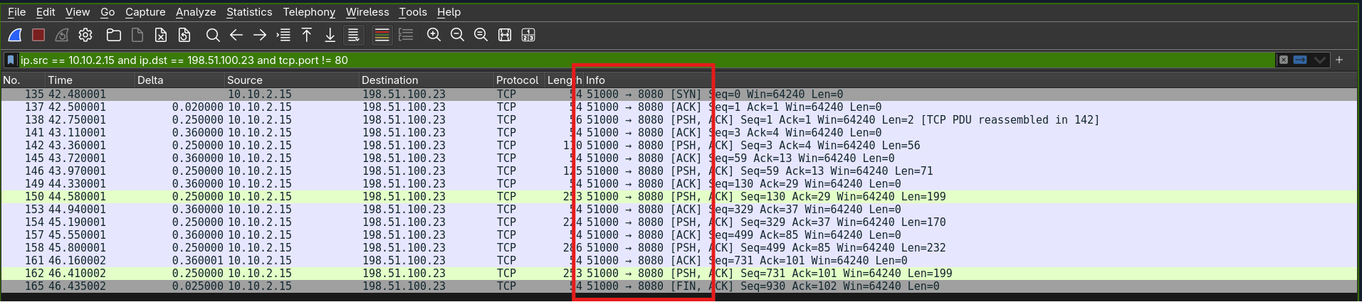Select packet 154 with Len=170
Screen dimensions: 1362x302
[x=681, y=222]
